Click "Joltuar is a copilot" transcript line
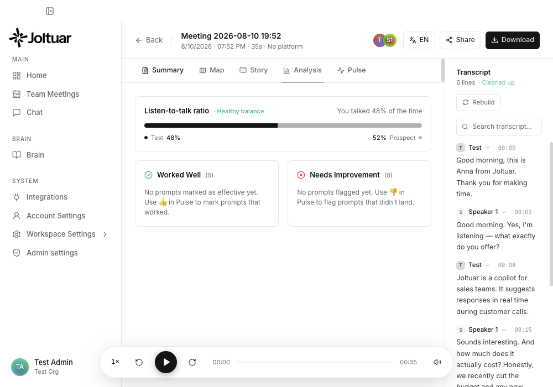The image size is (553, 387). pos(495,295)
